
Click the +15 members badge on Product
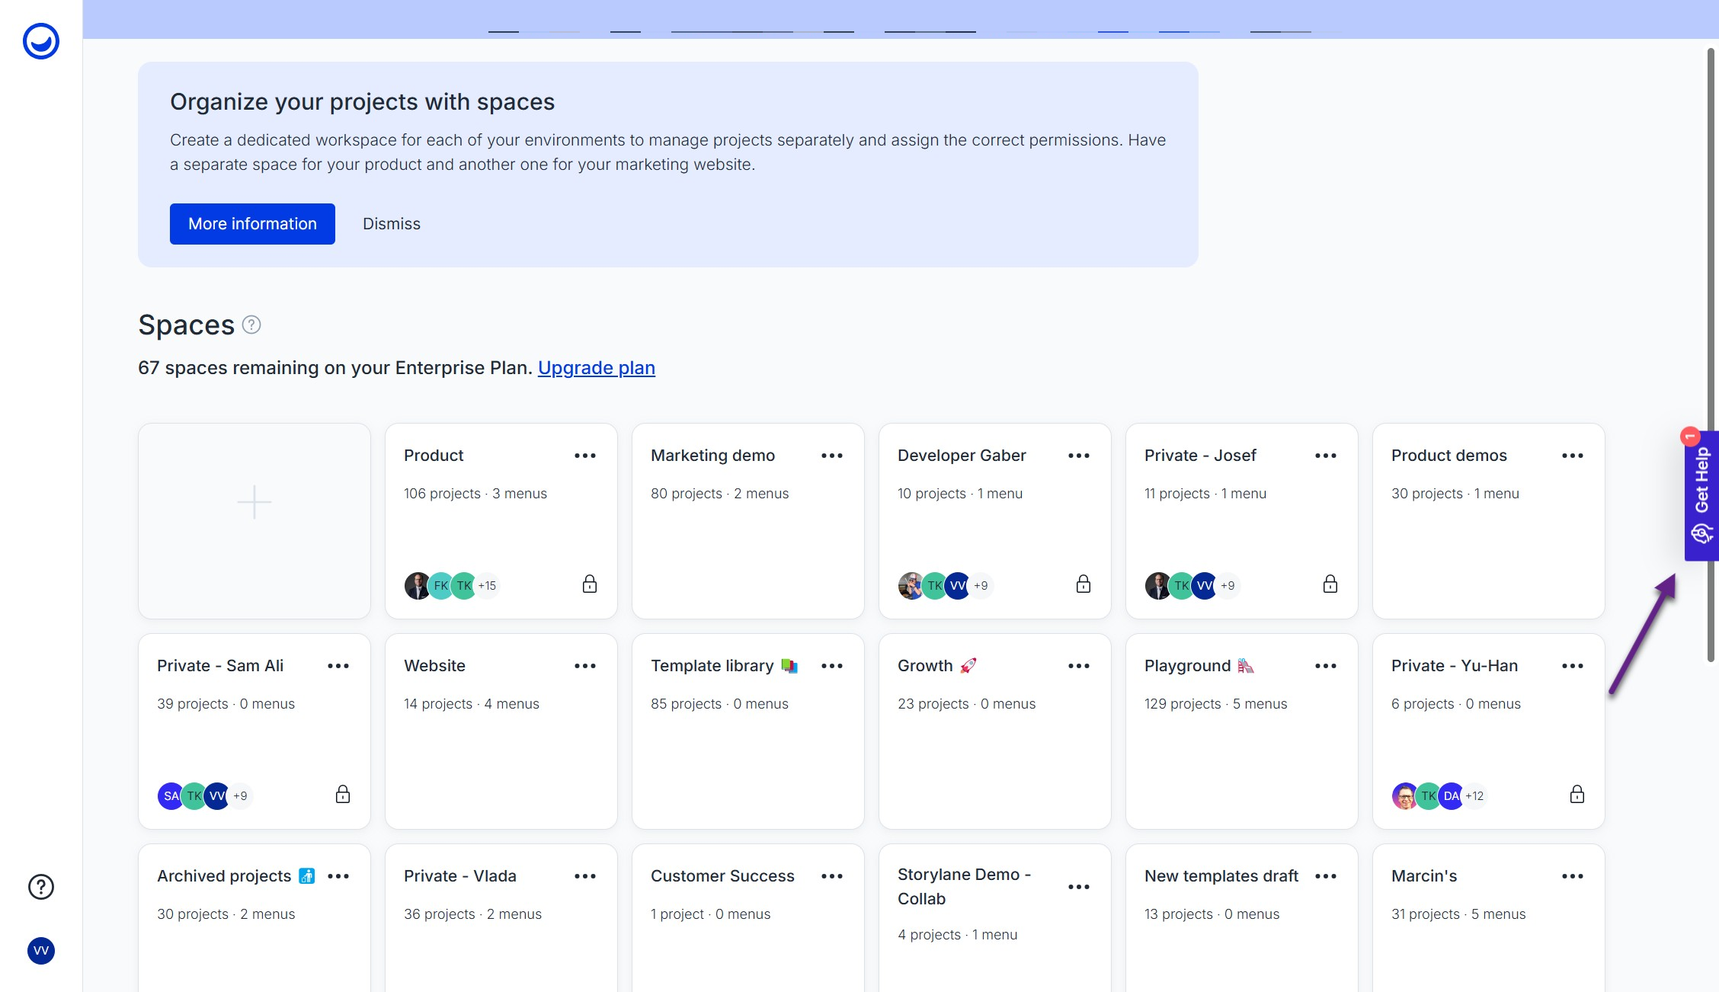pyautogui.click(x=487, y=586)
